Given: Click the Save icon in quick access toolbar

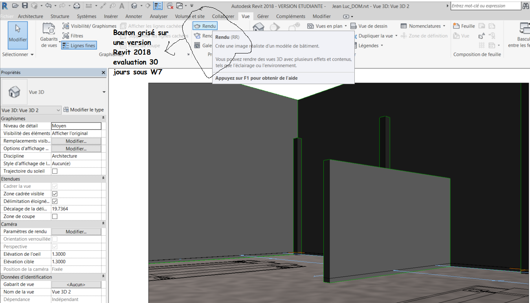Looking at the screenshot, I should point(25,6).
